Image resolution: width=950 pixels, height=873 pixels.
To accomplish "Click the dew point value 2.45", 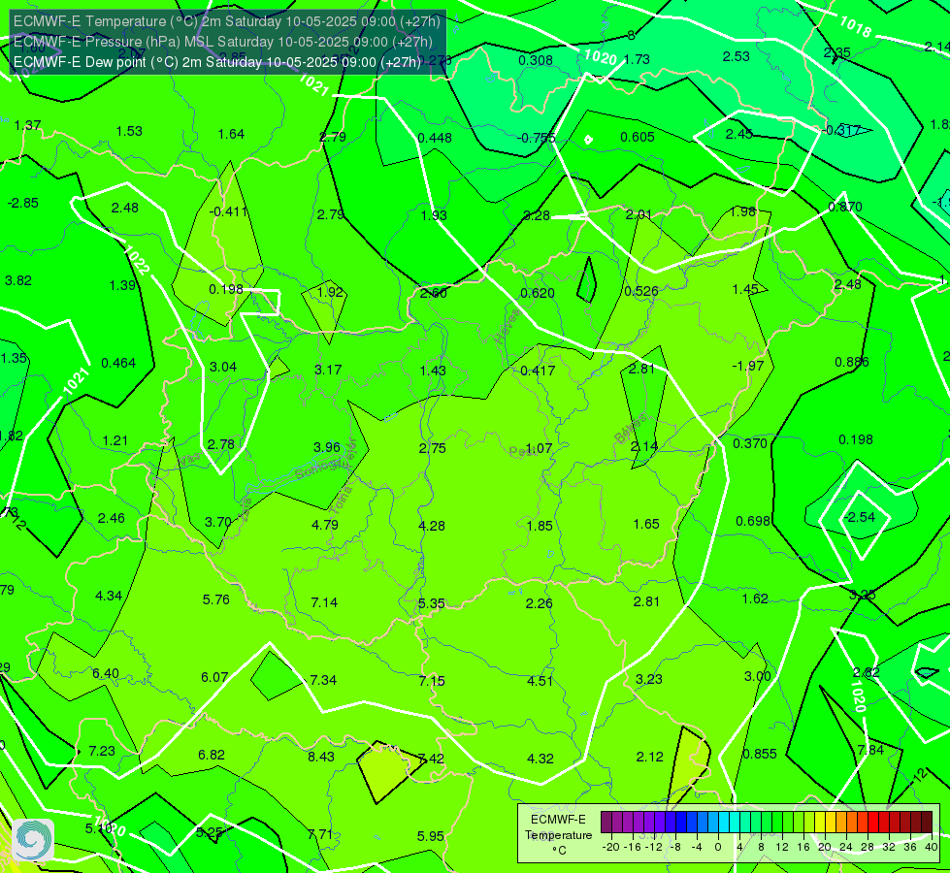I will pos(739,134).
